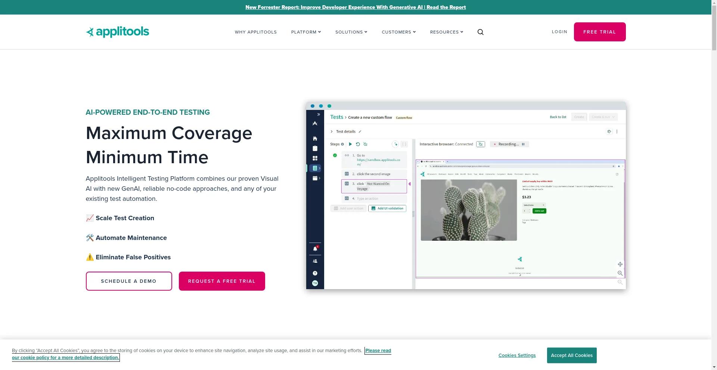The image size is (717, 370).
Task: Open the Create & run dropdown
Action: click(603, 117)
